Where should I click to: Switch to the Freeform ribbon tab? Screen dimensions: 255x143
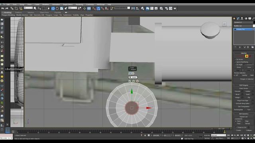[18, 12]
